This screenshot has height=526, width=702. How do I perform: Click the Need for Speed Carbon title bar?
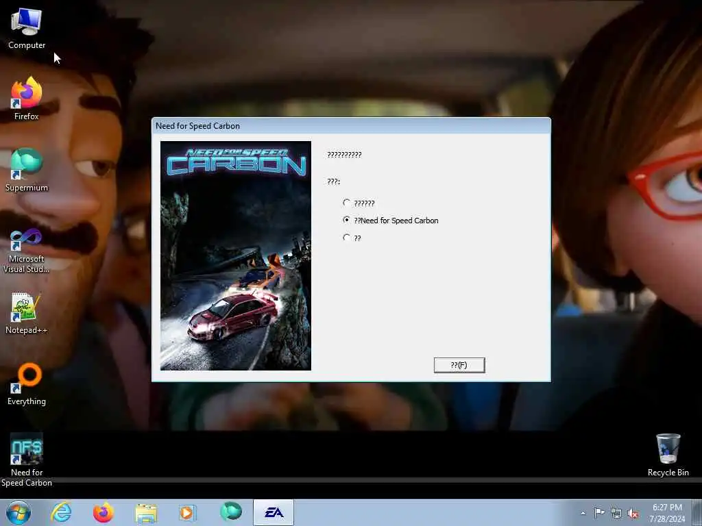pos(351,126)
